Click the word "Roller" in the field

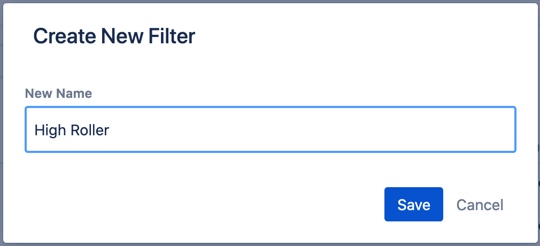(x=90, y=130)
